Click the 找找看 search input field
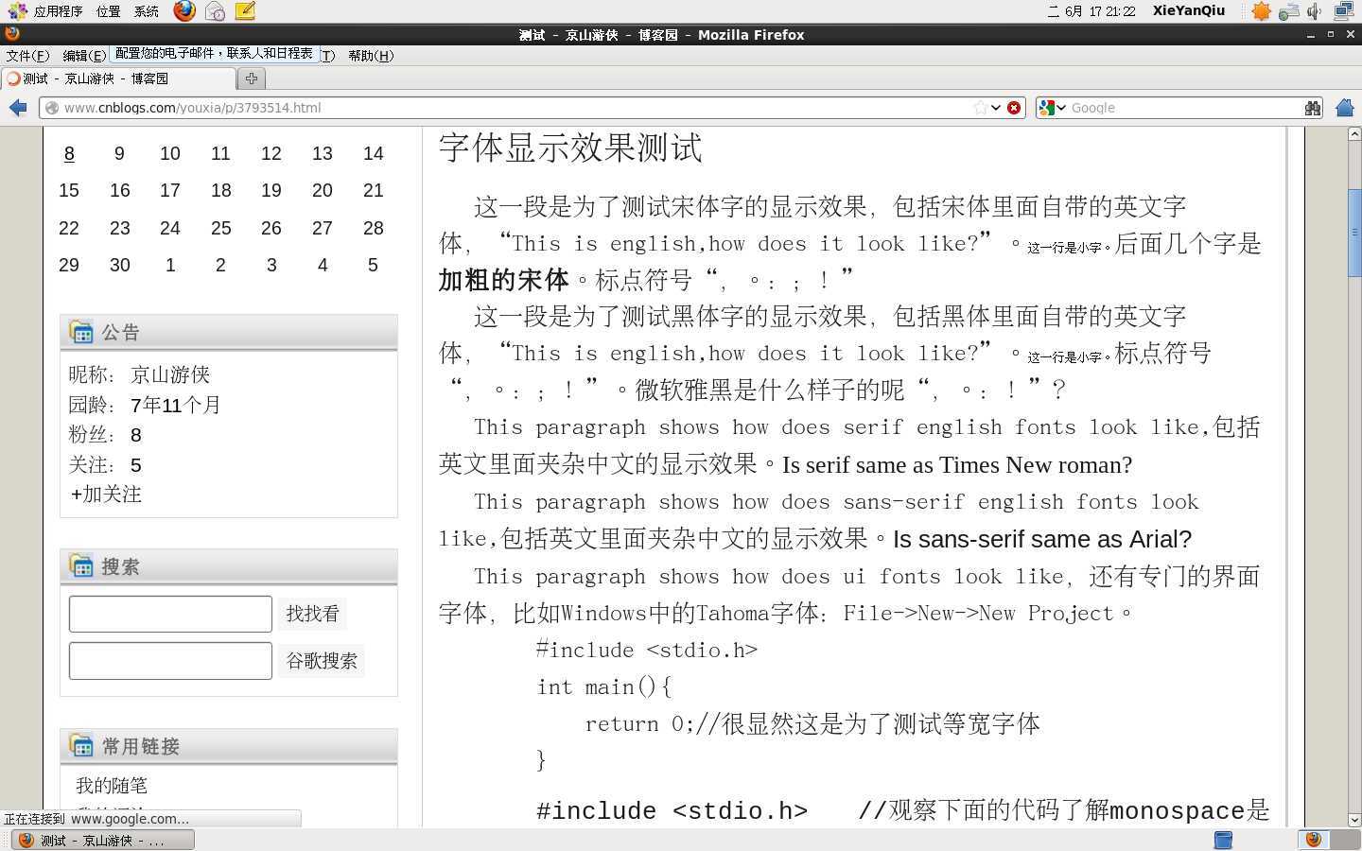The height and width of the screenshot is (851, 1362). click(170, 614)
